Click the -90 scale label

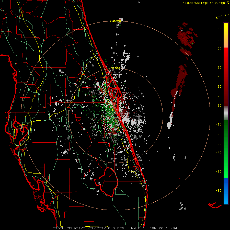click(218, 200)
